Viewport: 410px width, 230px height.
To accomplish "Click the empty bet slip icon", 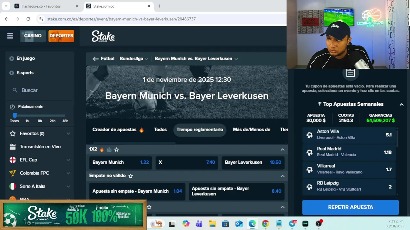I will pos(350,73).
